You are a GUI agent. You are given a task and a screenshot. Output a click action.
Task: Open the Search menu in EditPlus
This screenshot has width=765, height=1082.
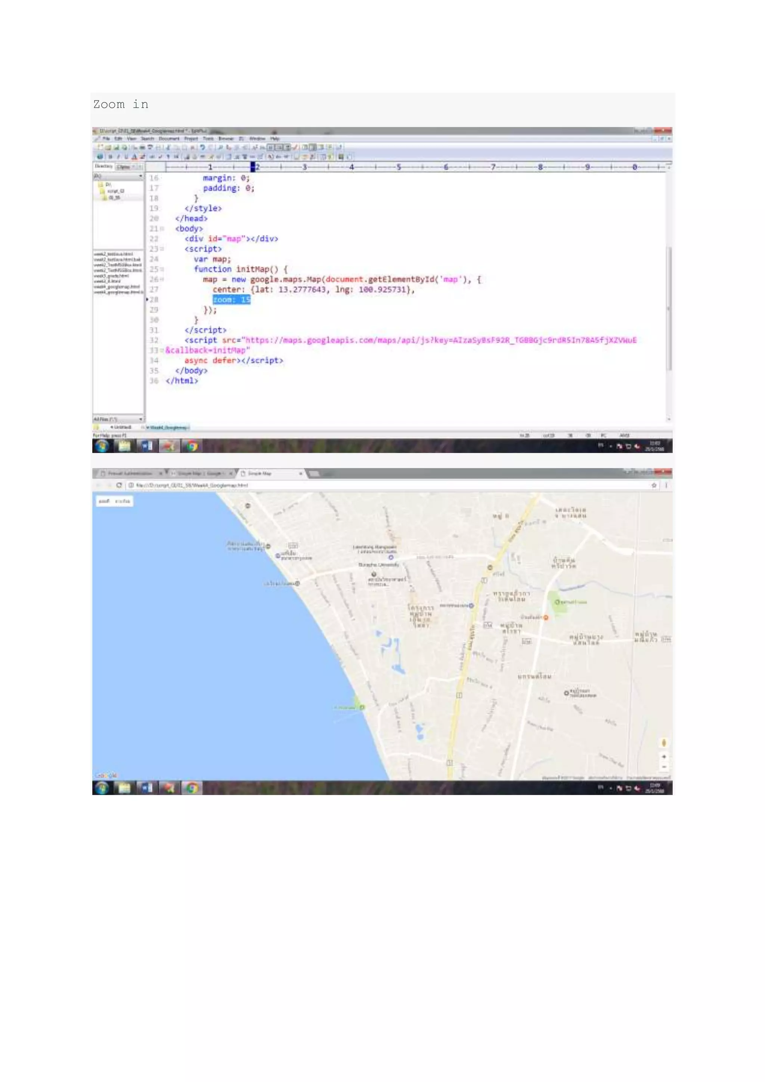click(x=148, y=139)
